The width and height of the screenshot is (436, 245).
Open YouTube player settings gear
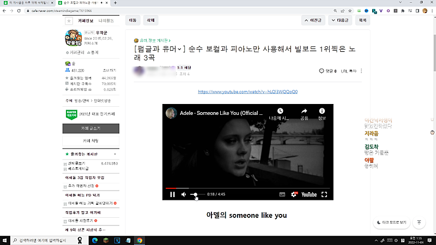click(294, 194)
